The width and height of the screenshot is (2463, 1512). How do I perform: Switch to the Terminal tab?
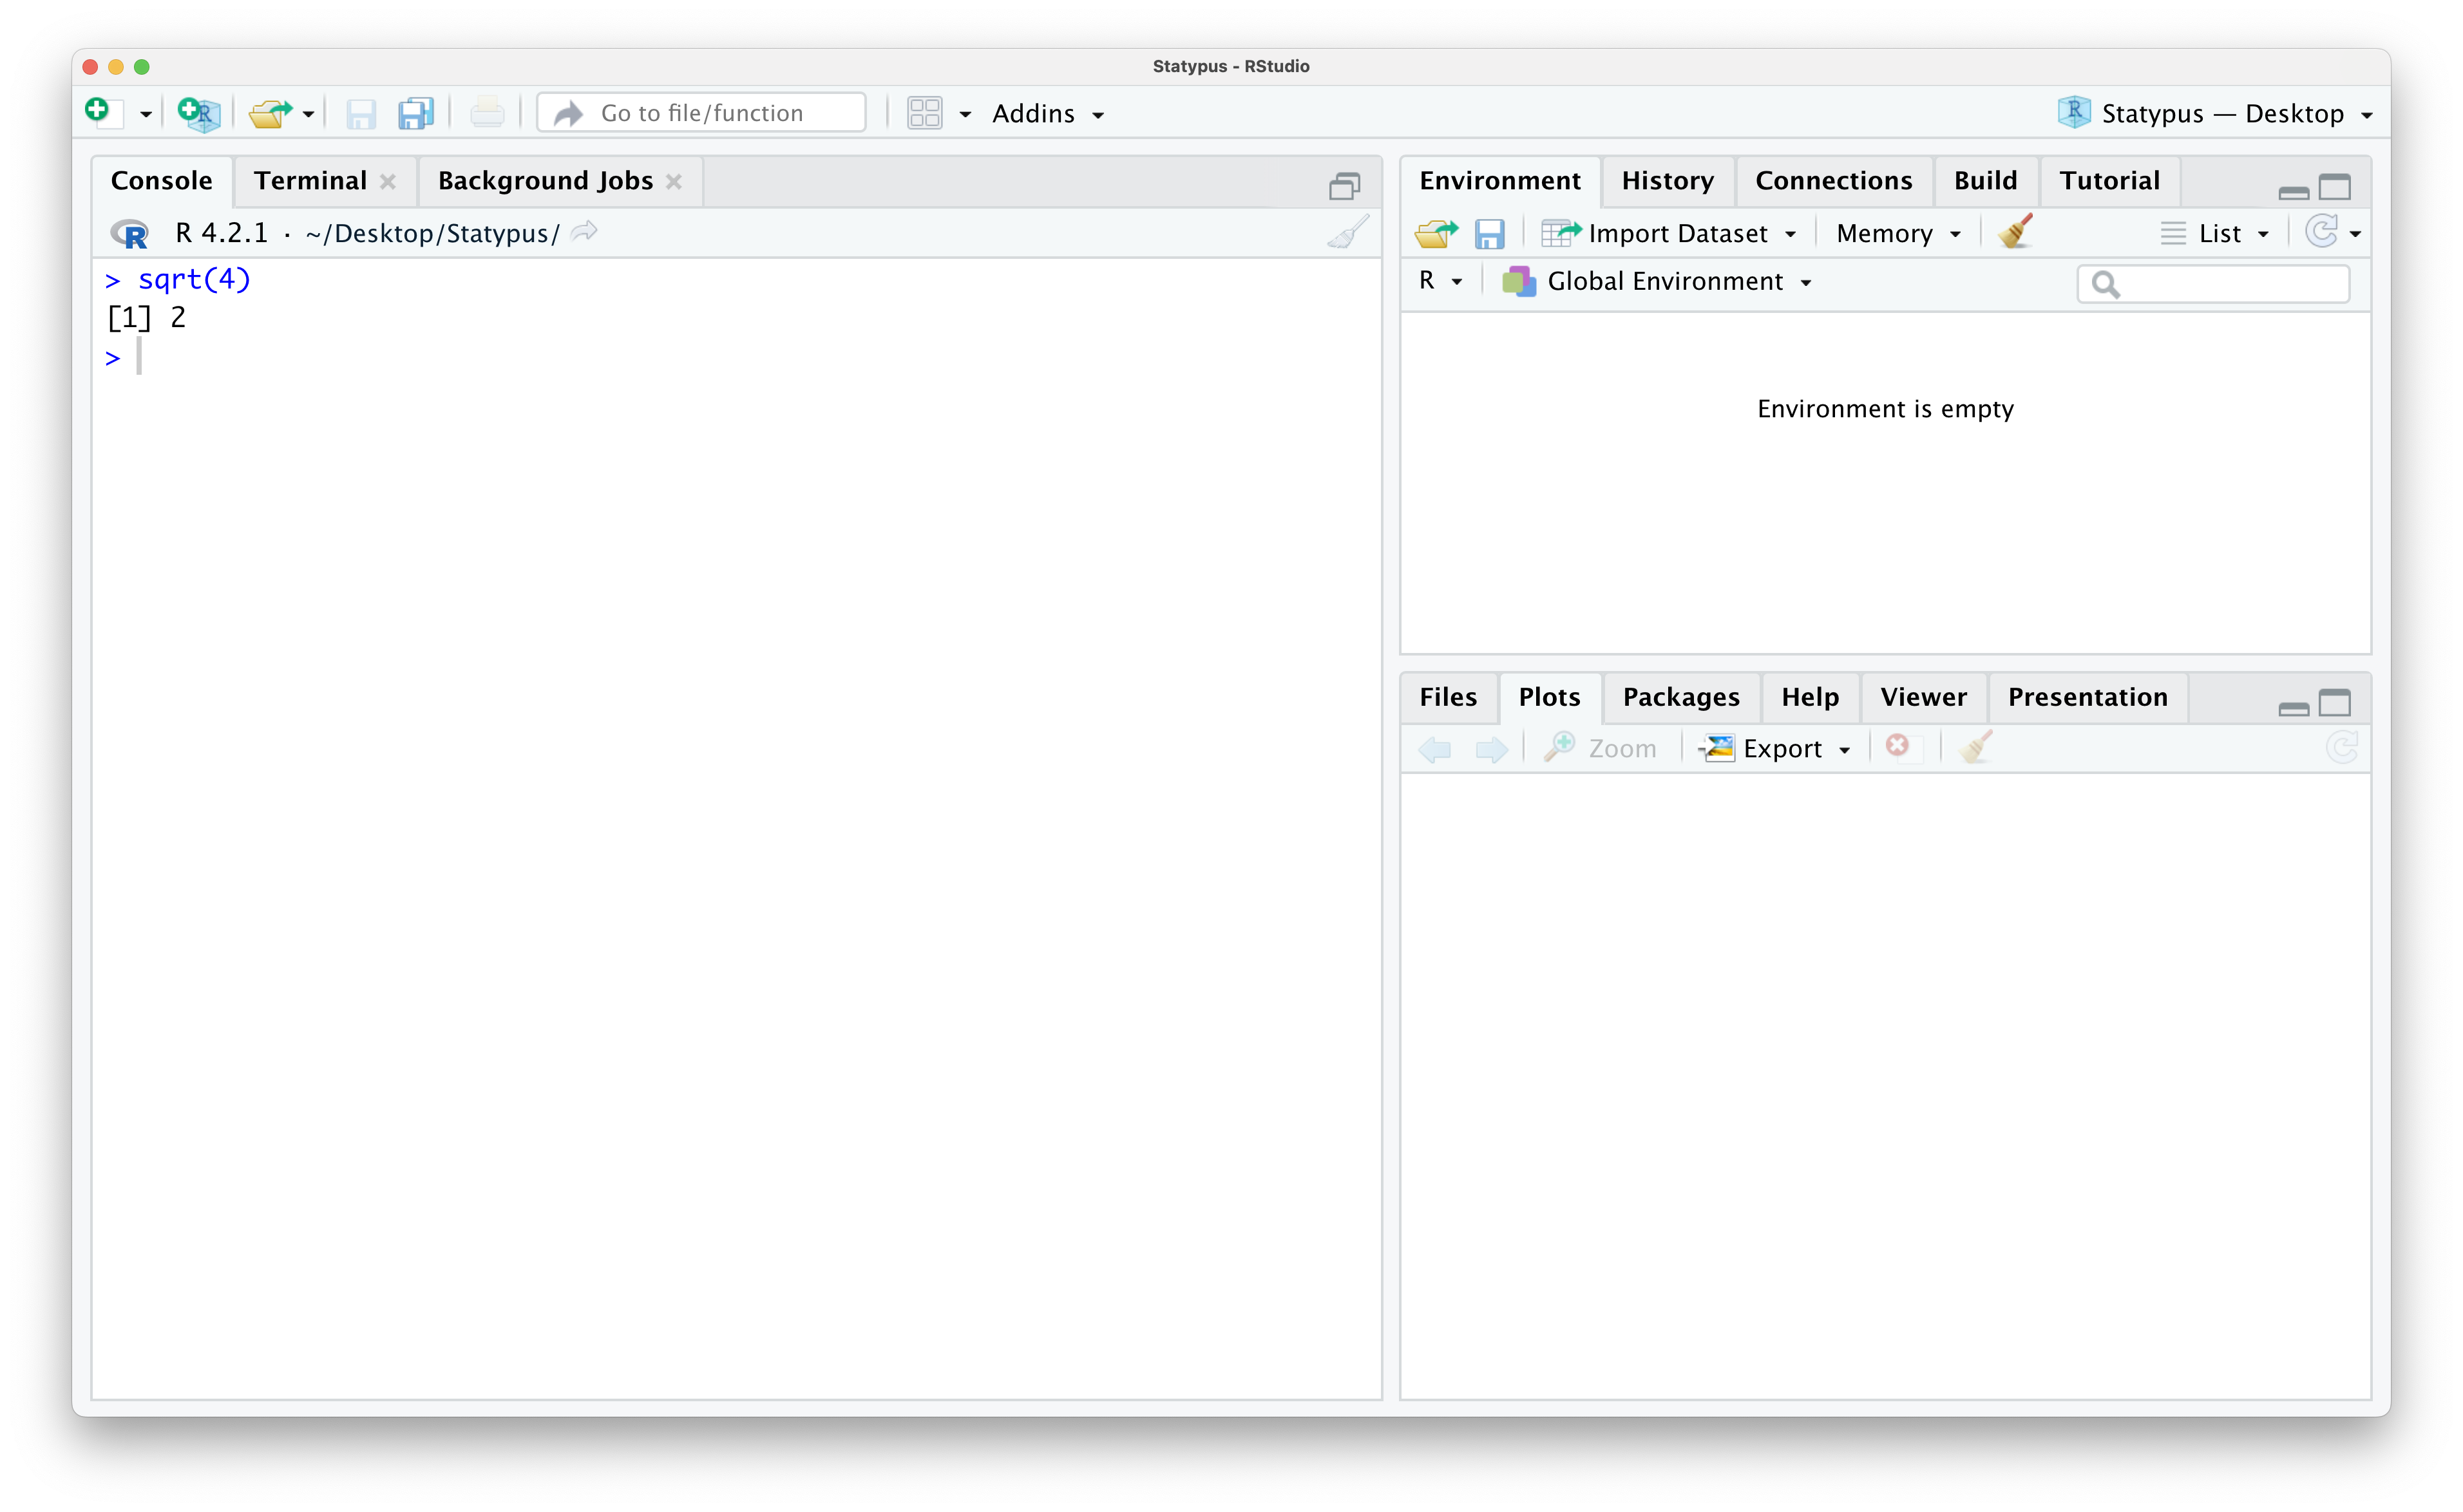[310, 180]
